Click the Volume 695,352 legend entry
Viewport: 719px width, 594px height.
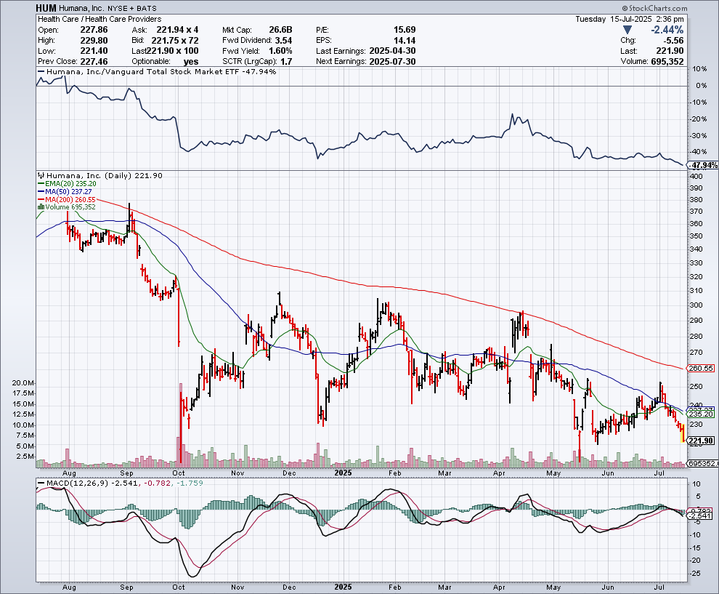click(x=67, y=207)
